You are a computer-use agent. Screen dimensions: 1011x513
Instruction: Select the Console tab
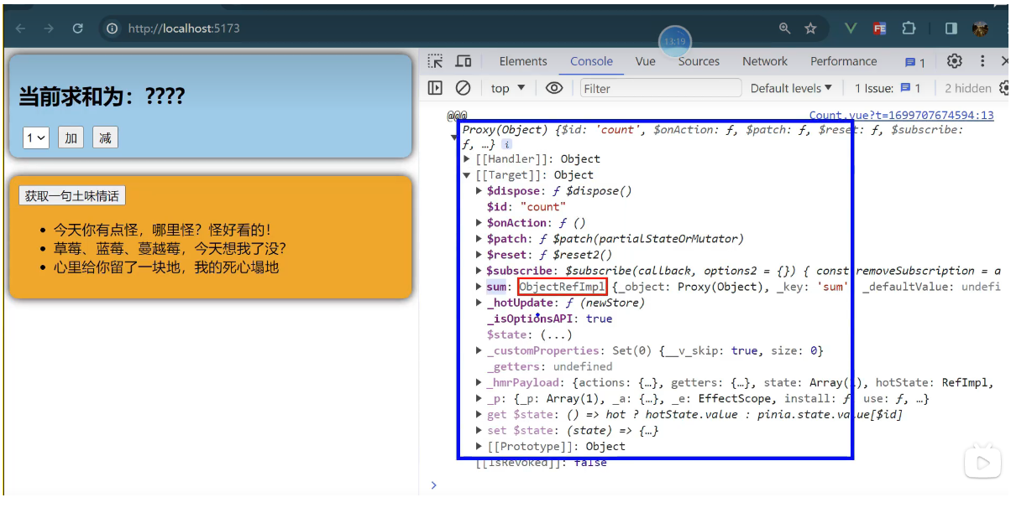(x=591, y=61)
